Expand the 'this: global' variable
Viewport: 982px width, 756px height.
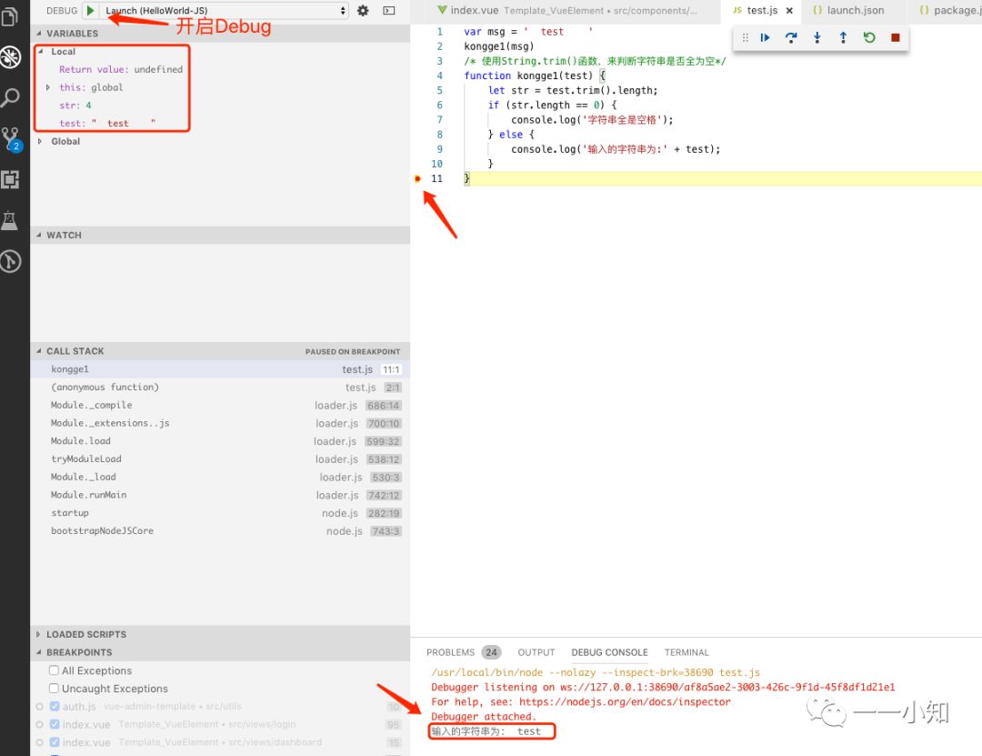pyautogui.click(x=48, y=87)
